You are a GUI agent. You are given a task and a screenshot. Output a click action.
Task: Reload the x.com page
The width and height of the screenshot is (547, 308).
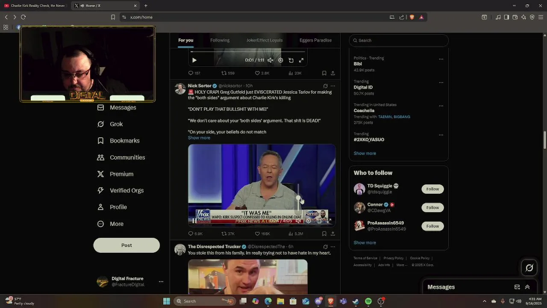point(23,17)
